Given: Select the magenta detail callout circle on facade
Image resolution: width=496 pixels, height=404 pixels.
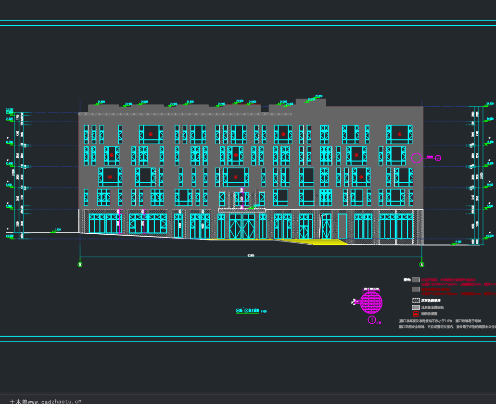Looking at the screenshot, I should pyautogui.click(x=416, y=158).
